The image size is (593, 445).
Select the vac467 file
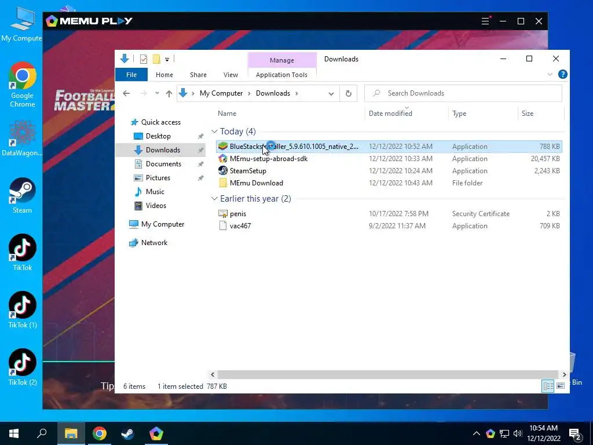[389, 226]
